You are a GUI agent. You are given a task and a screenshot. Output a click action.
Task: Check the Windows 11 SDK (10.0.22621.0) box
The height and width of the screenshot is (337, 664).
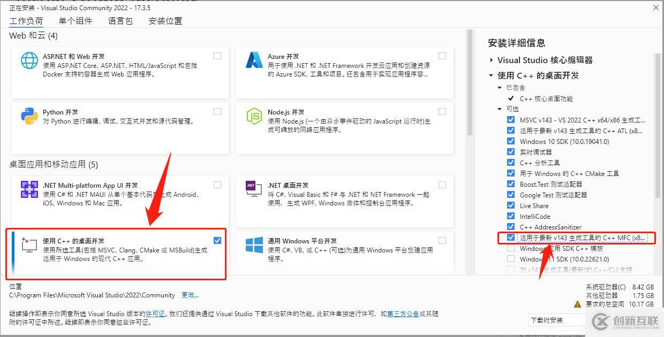(511, 259)
